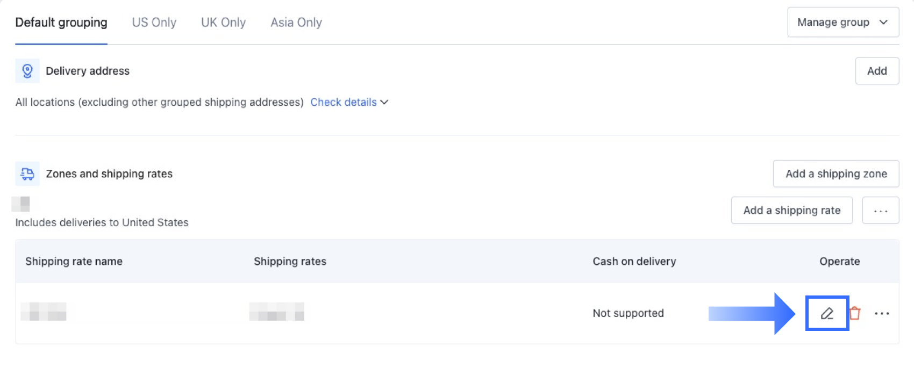Click the Not supported cell
Image resolution: width=914 pixels, height=368 pixels.
pyautogui.click(x=628, y=313)
